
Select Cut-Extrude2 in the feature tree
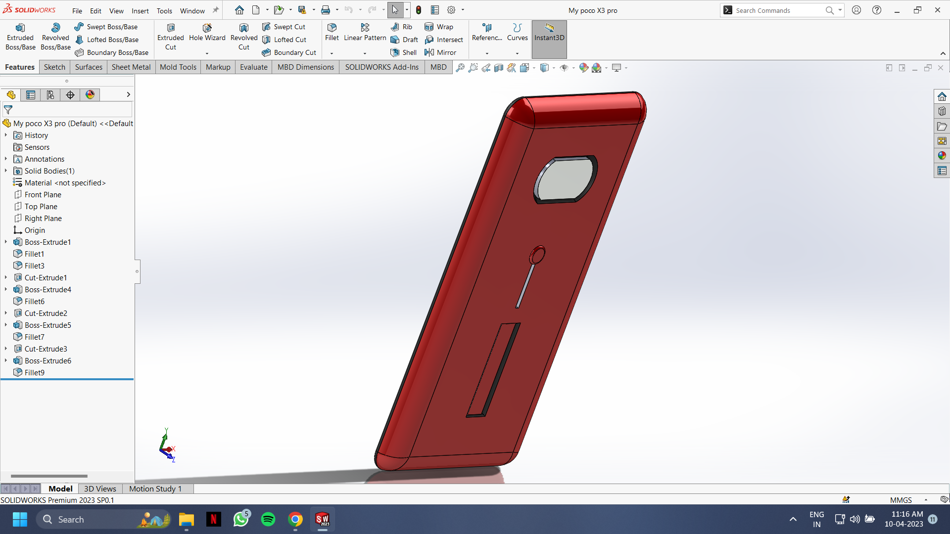tap(46, 313)
